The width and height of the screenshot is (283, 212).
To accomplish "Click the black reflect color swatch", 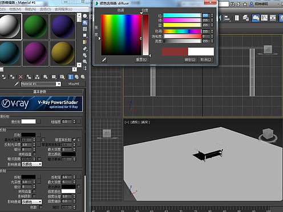I will (29, 134).
